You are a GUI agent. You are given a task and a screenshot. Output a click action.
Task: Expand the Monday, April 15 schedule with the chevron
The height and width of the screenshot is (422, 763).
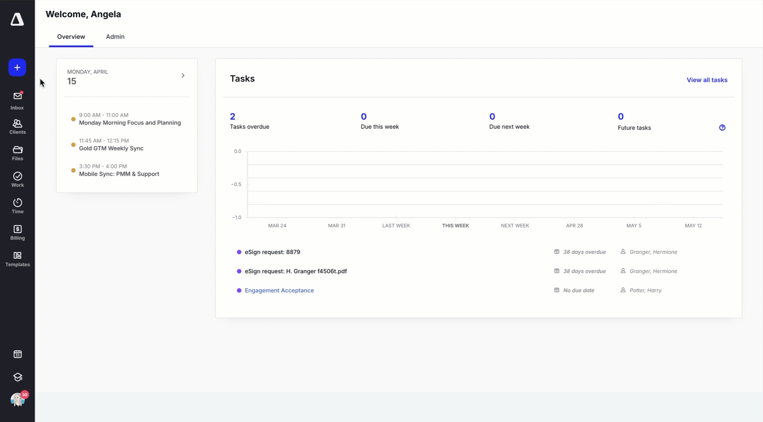183,75
